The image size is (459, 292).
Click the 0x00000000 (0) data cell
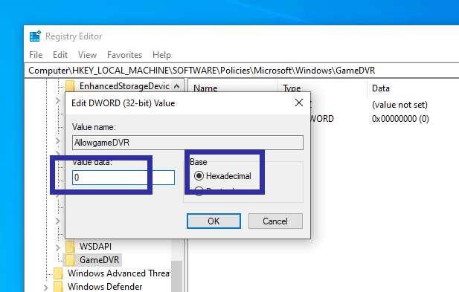click(400, 119)
